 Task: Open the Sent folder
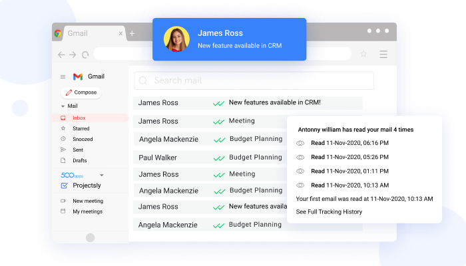pos(78,150)
